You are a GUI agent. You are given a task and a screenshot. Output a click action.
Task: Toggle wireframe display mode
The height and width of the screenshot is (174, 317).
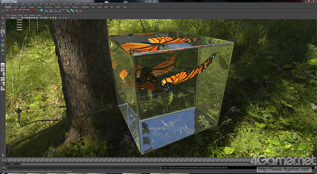41,18
